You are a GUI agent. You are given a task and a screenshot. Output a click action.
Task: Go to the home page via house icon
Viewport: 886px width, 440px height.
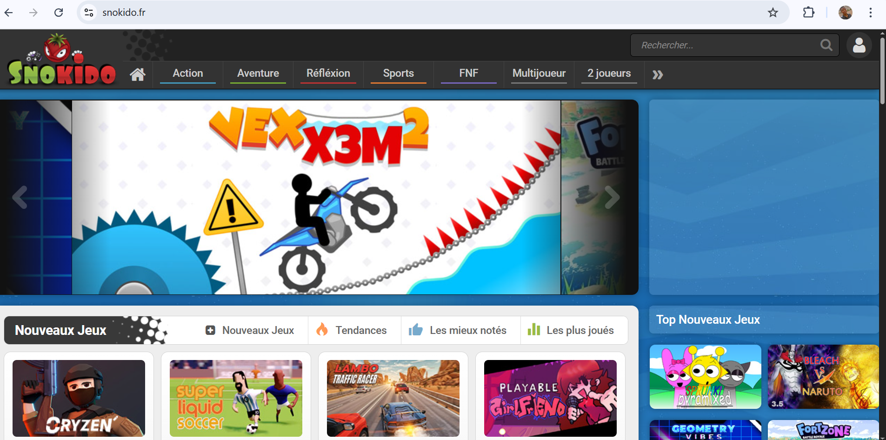click(x=138, y=74)
